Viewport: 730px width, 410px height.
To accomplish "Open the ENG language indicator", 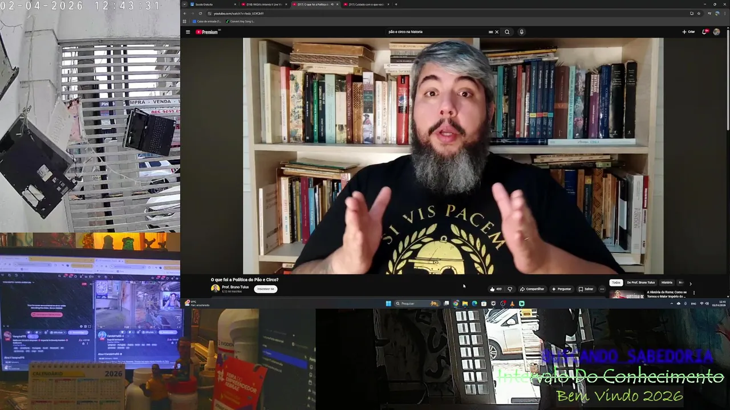I will tap(693, 304).
